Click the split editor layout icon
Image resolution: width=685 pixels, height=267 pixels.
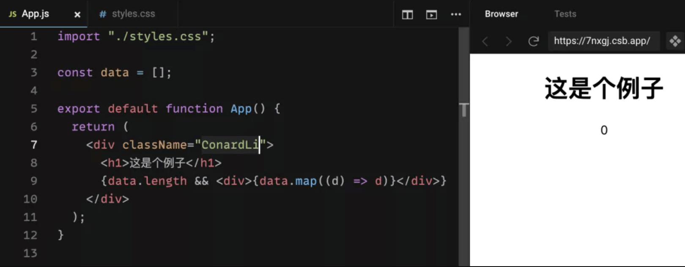coord(407,15)
